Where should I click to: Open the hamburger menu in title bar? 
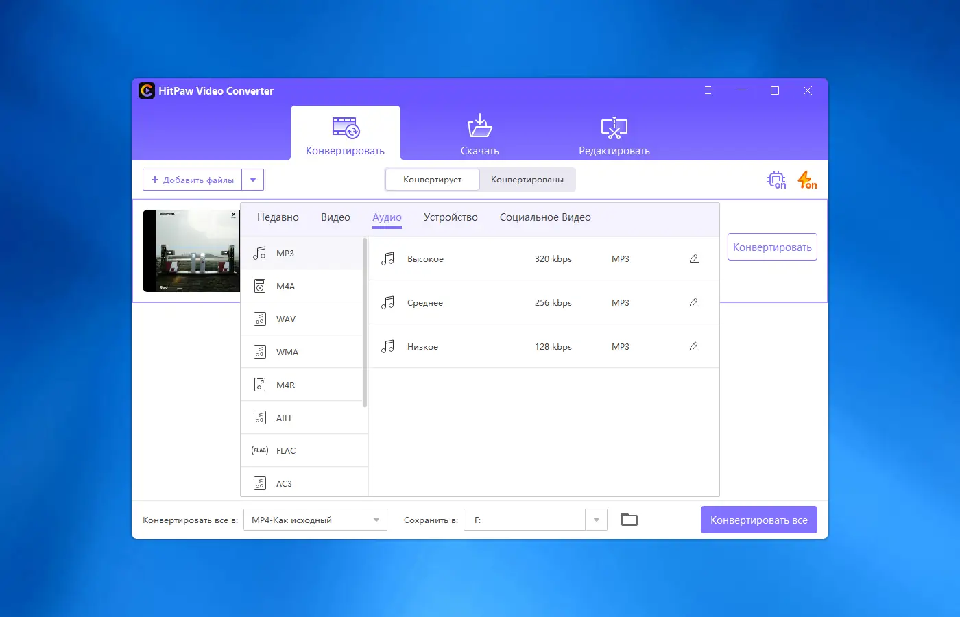(709, 90)
